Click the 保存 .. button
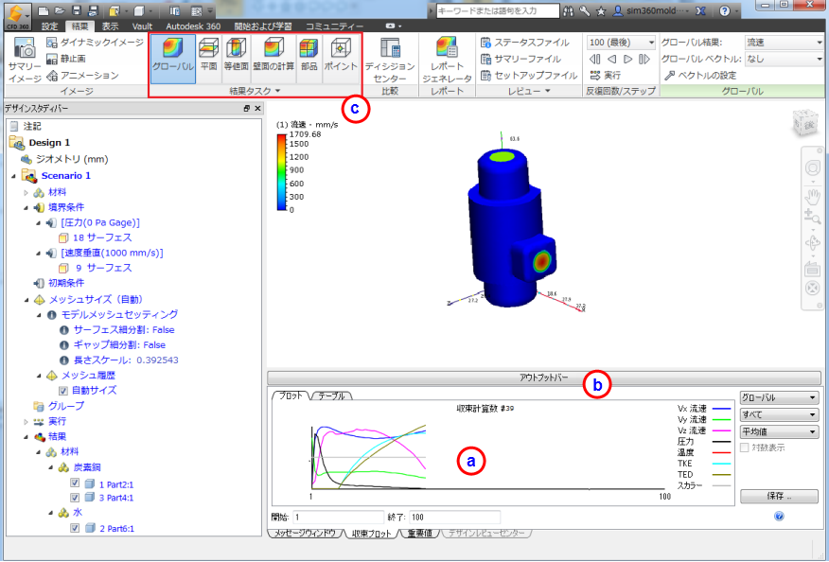829x562 pixels. [779, 496]
